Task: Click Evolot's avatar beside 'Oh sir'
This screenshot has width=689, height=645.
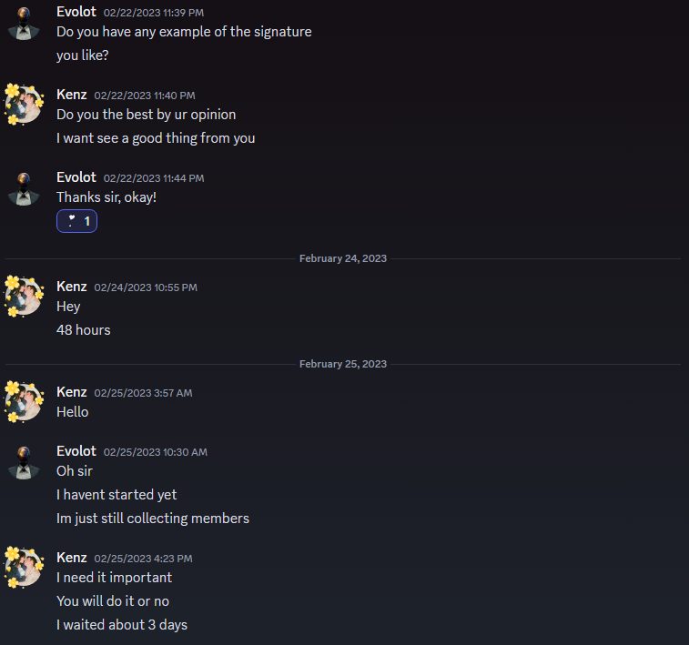Action: [x=24, y=463]
